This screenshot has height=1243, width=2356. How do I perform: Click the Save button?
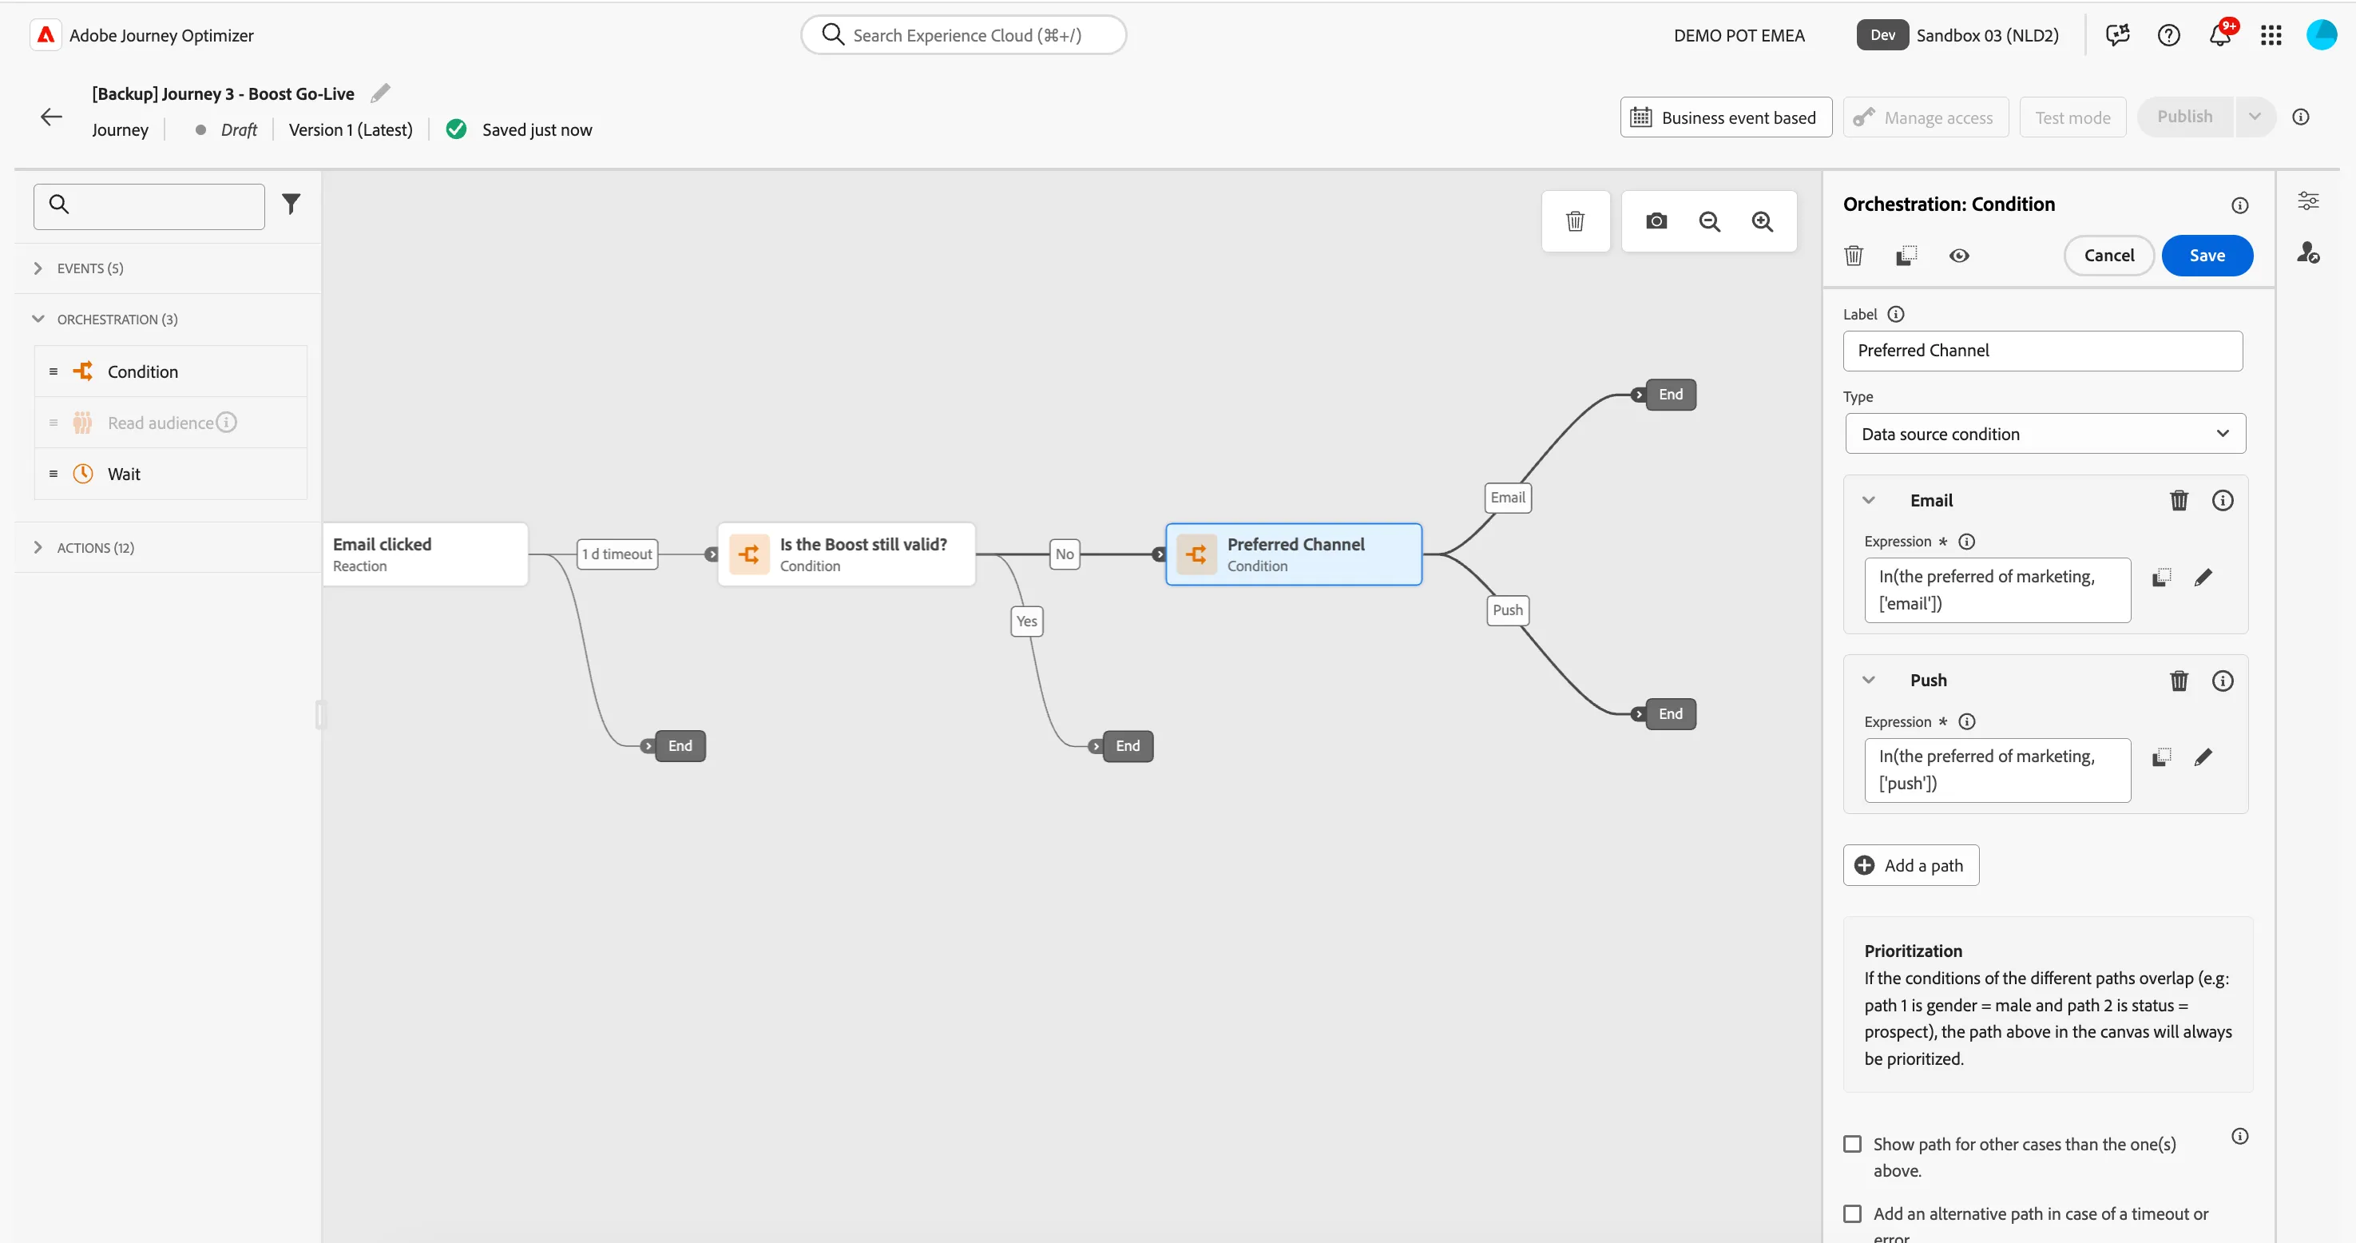(2207, 255)
